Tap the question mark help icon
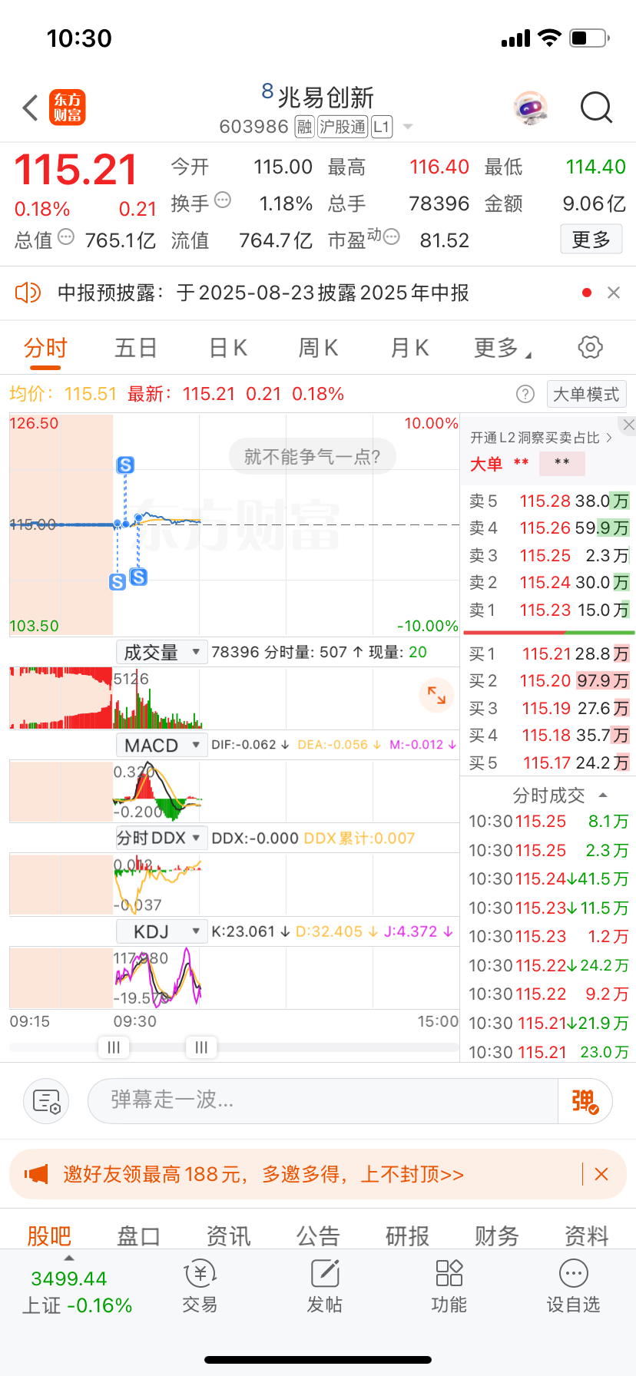 [x=525, y=394]
